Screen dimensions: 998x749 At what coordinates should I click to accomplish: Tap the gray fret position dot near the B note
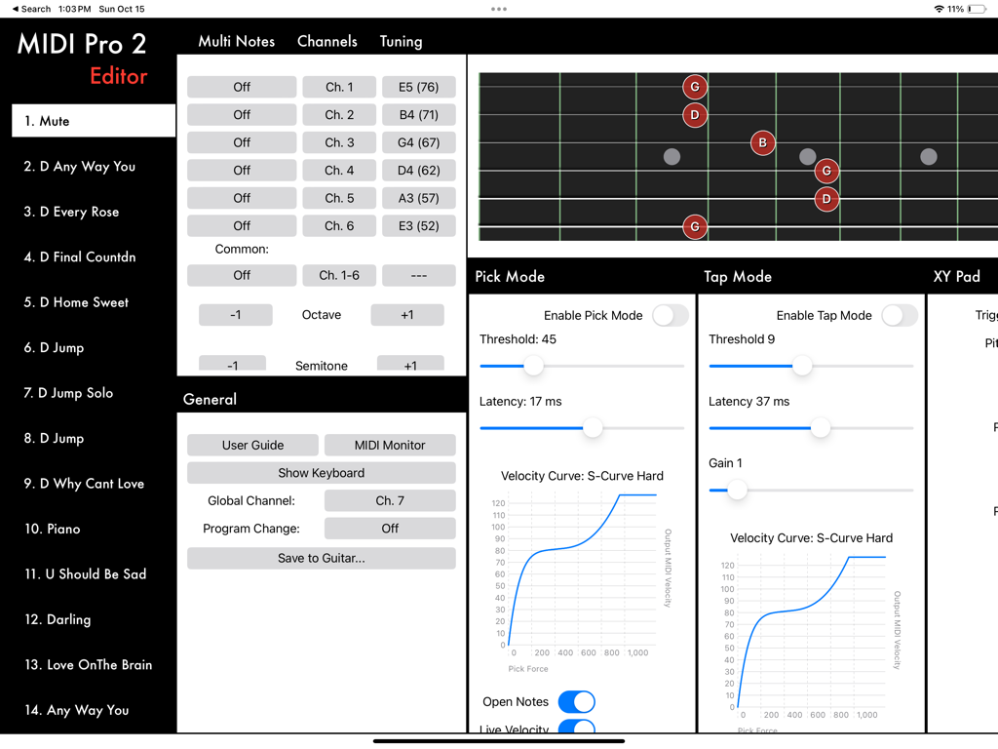click(x=806, y=155)
